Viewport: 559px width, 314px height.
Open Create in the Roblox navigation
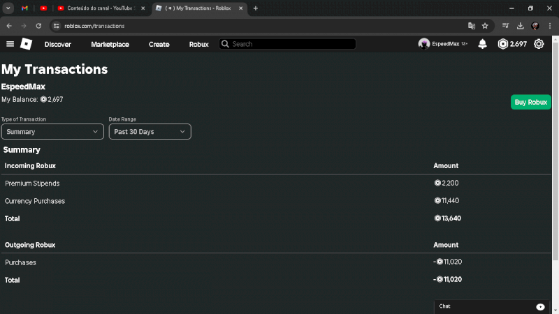[x=159, y=45]
